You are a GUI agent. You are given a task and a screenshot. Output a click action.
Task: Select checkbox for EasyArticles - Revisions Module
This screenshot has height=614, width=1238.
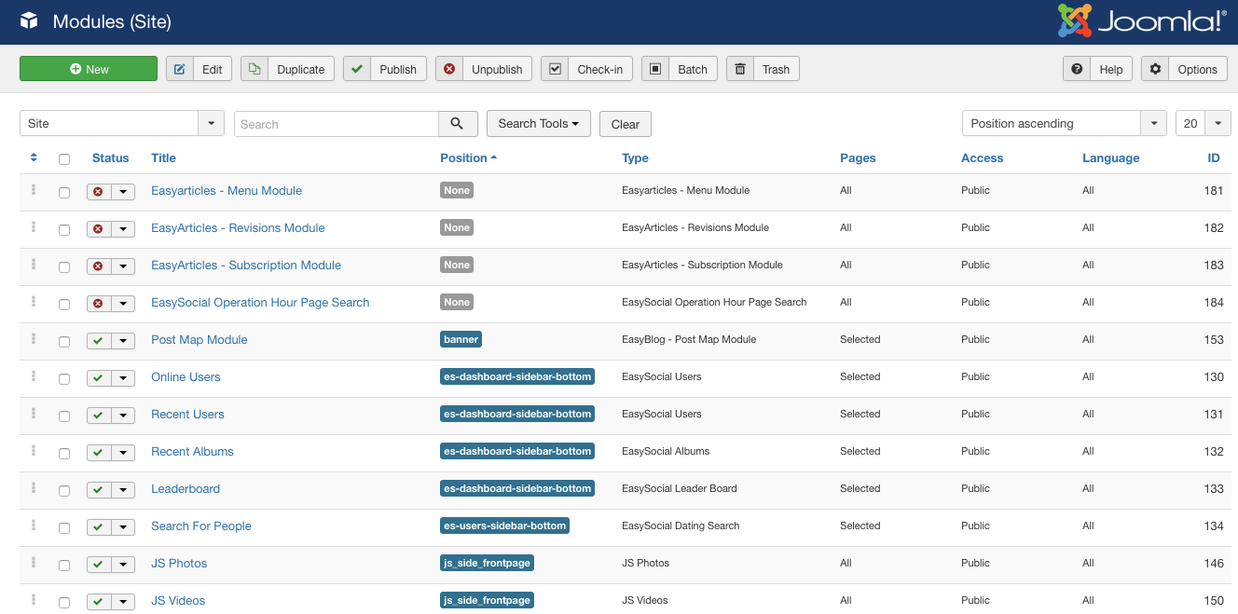click(64, 230)
